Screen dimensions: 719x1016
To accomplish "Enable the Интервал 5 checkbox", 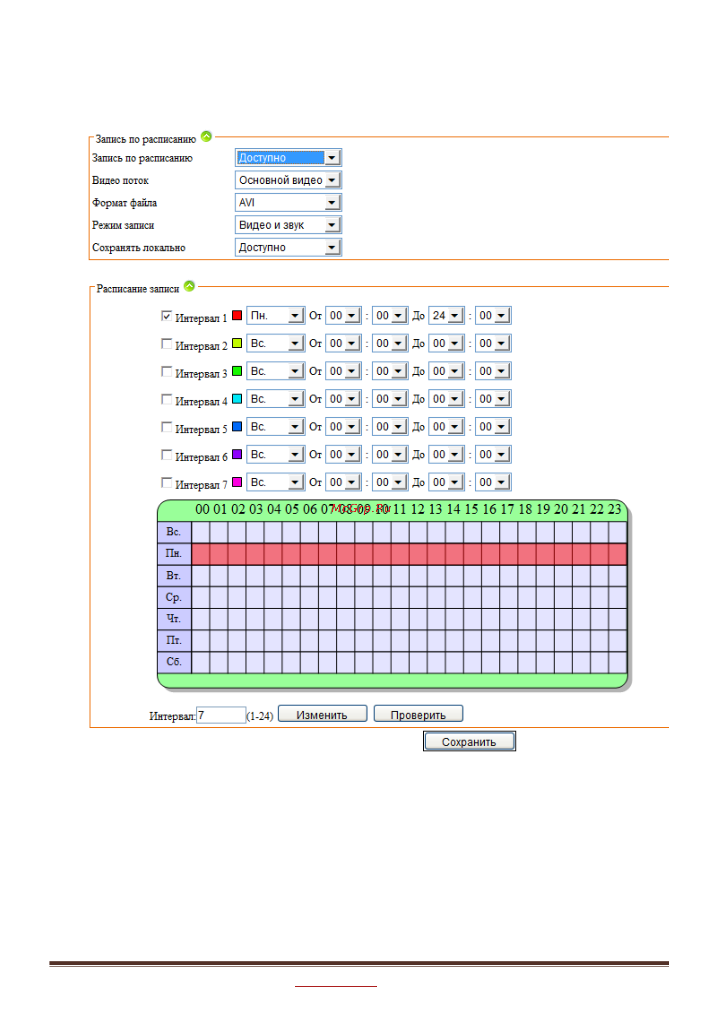I will click(167, 427).
